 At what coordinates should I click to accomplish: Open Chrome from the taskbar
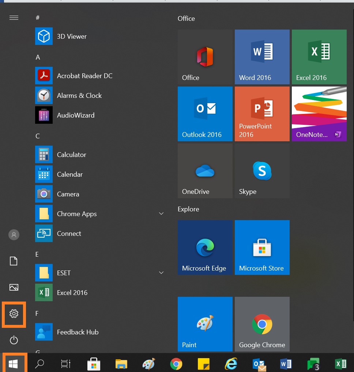click(176, 364)
